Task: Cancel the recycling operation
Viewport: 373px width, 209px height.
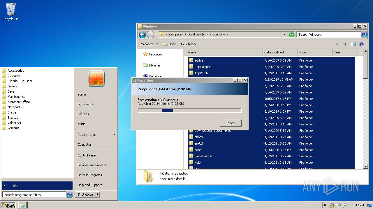Action: (x=230, y=123)
